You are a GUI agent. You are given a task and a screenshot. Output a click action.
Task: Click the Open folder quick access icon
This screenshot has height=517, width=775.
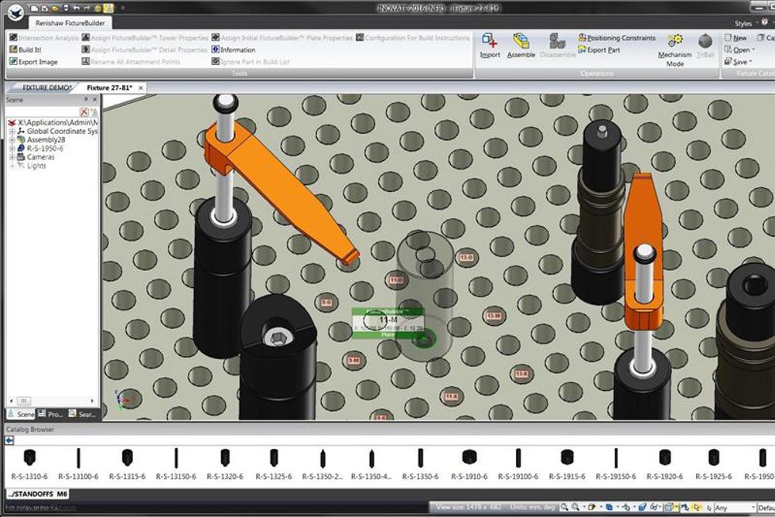pyautogui.click(x=55, y=9)
